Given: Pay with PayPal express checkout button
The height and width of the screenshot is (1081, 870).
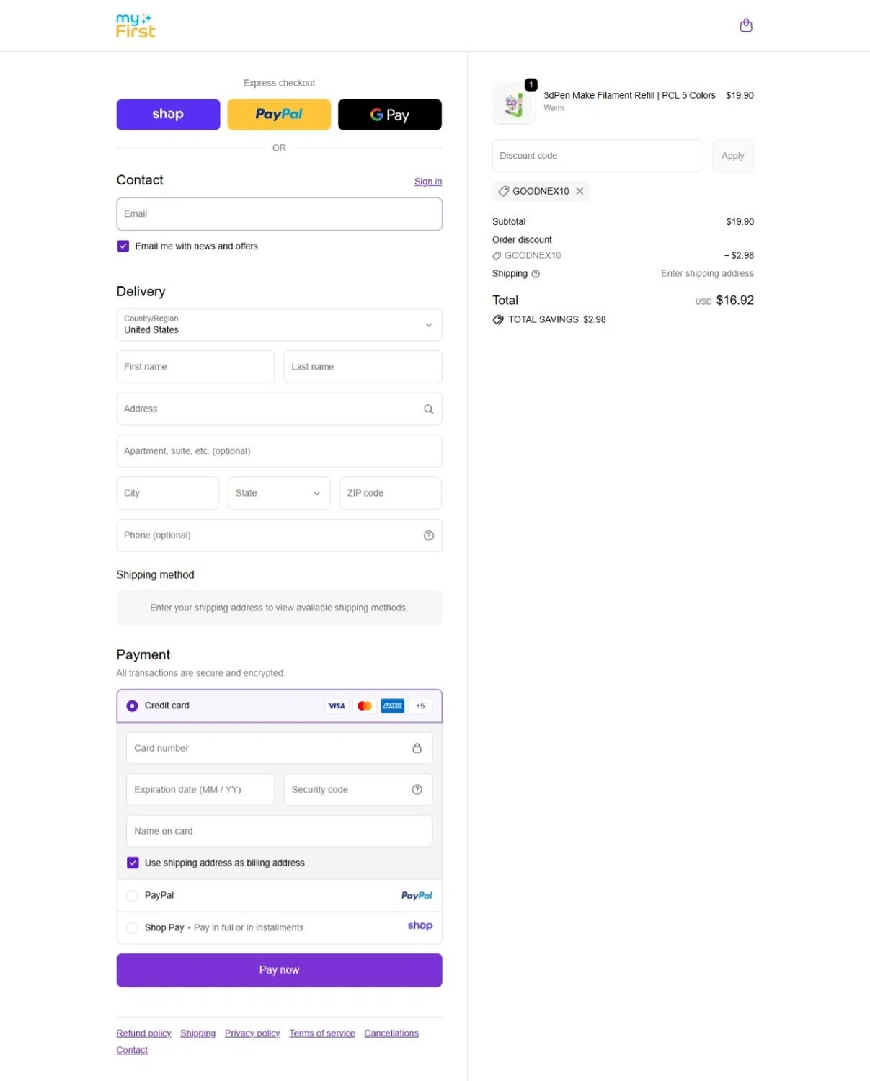Looking at the screenshot, I should pyautogui.click(x=279, y=115).
